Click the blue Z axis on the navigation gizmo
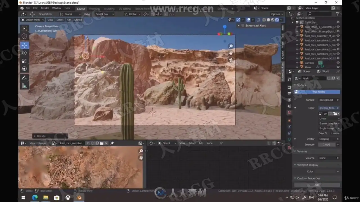360x202 pixels. click(225, 27)
